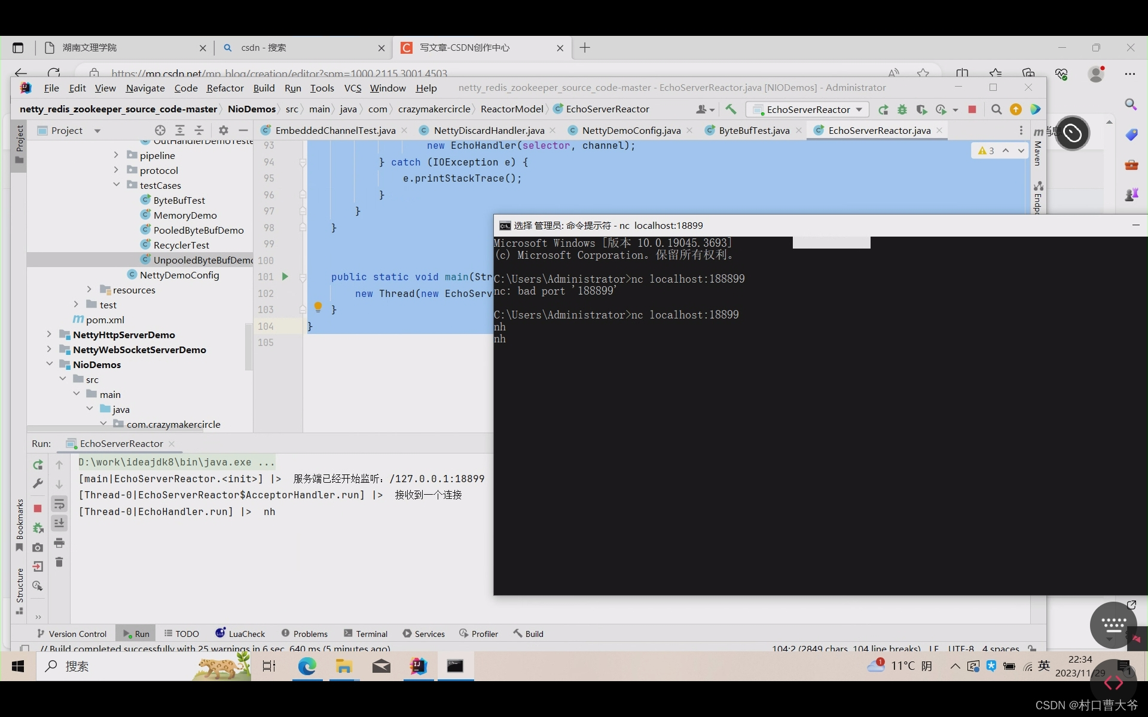Open the Terminal tool window
1148x717 pixels.
(366, 633)
